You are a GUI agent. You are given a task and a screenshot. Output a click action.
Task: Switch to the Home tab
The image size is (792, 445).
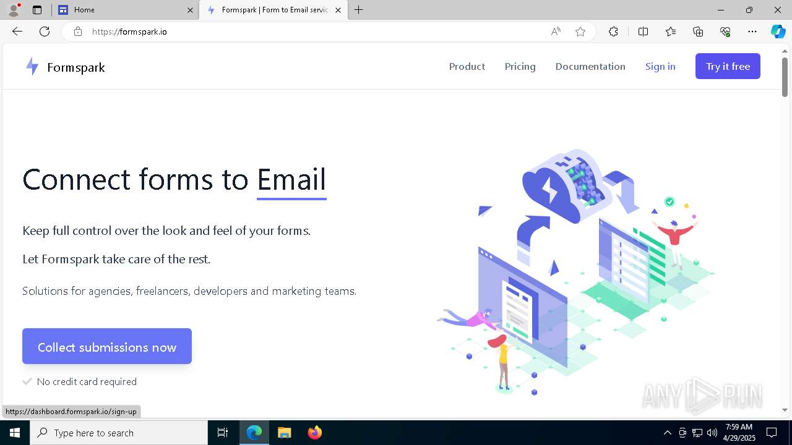125,10
